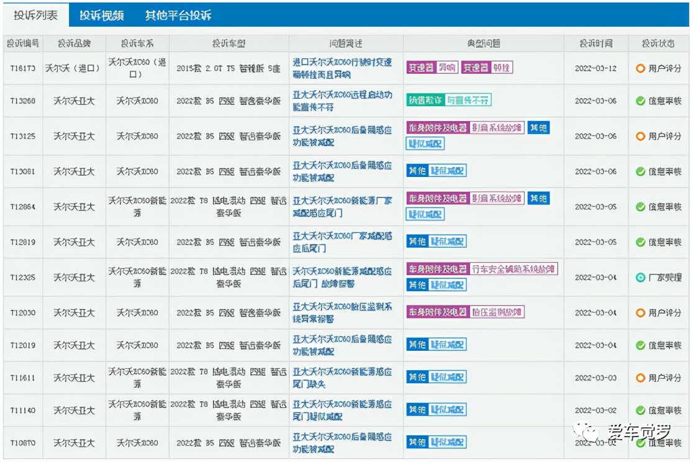693x462 pixels.
Task: Click the 其他 疑似减配 tag in row T12019
Action: [x=436, y=345]
